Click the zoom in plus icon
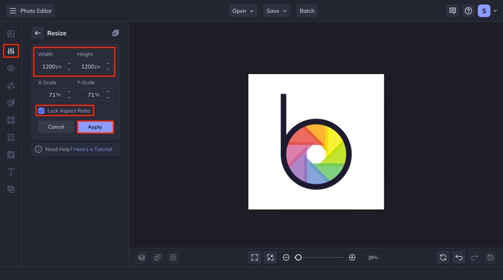The width and height of the screenshot is (503, 280). click(x=352, y=258)
